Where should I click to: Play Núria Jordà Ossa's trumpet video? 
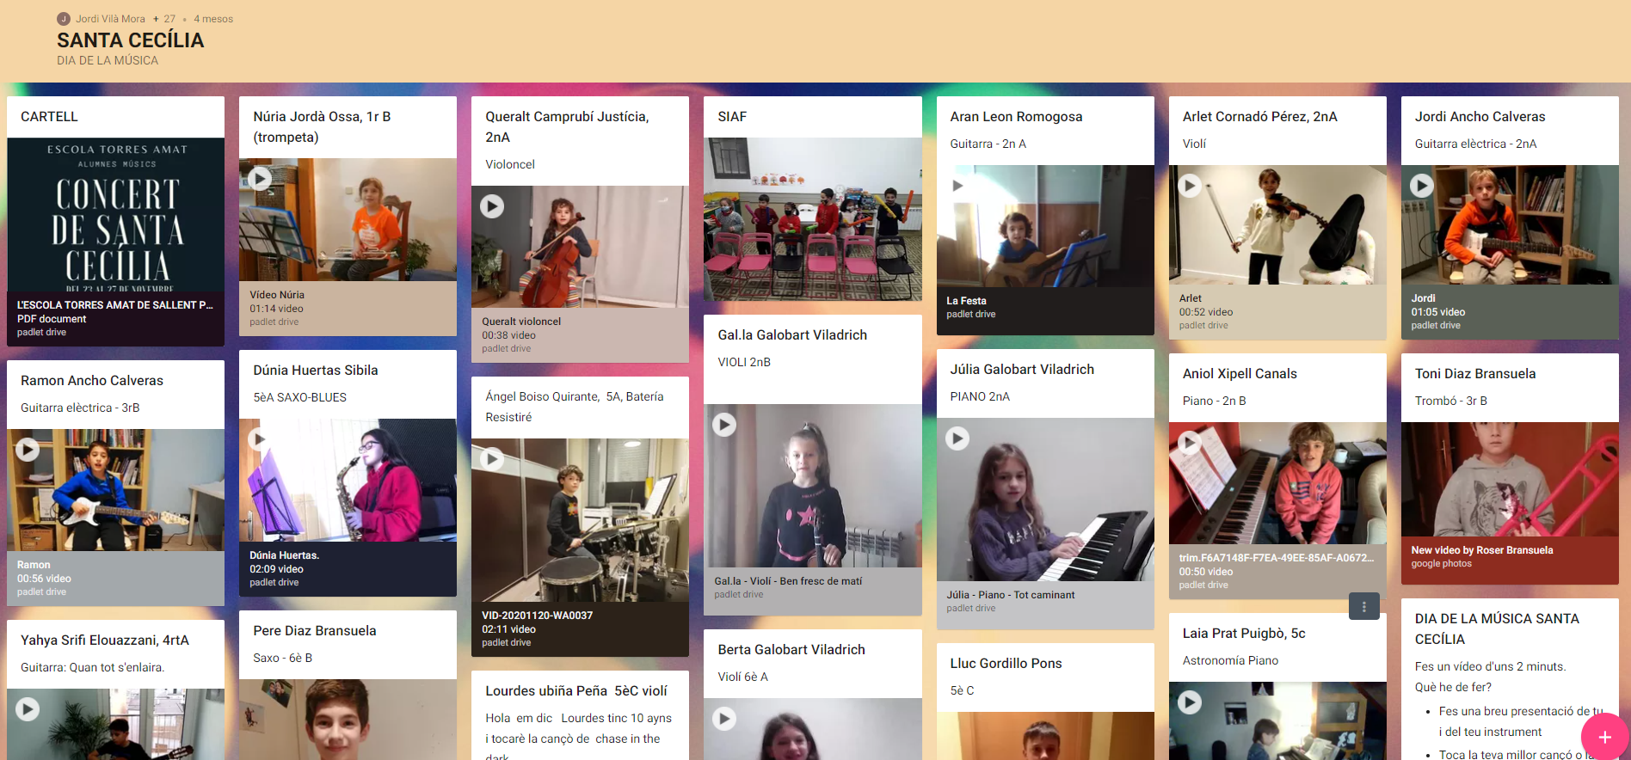260,178
